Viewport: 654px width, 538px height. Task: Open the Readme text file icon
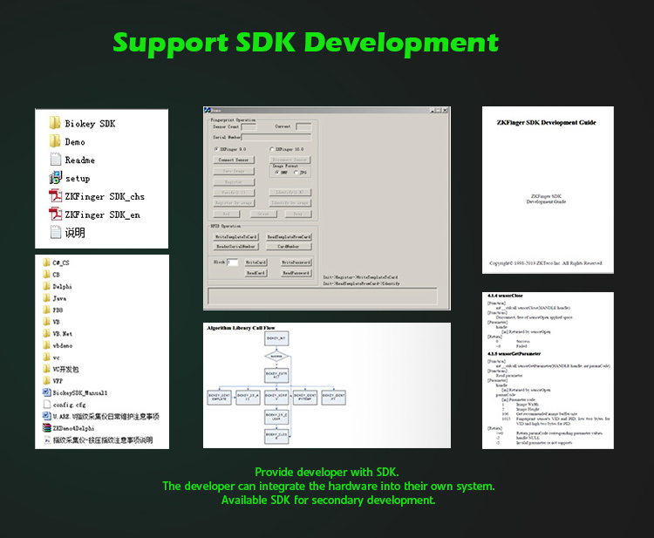click(55, 160)
